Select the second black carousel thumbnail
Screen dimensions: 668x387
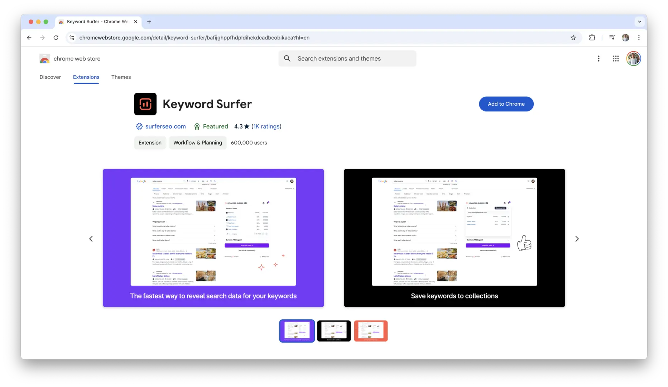(334, 331)
